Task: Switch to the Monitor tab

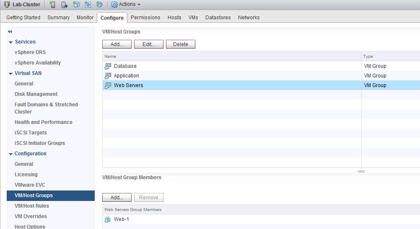Action: pyautogui.click(x=85, y=18)
